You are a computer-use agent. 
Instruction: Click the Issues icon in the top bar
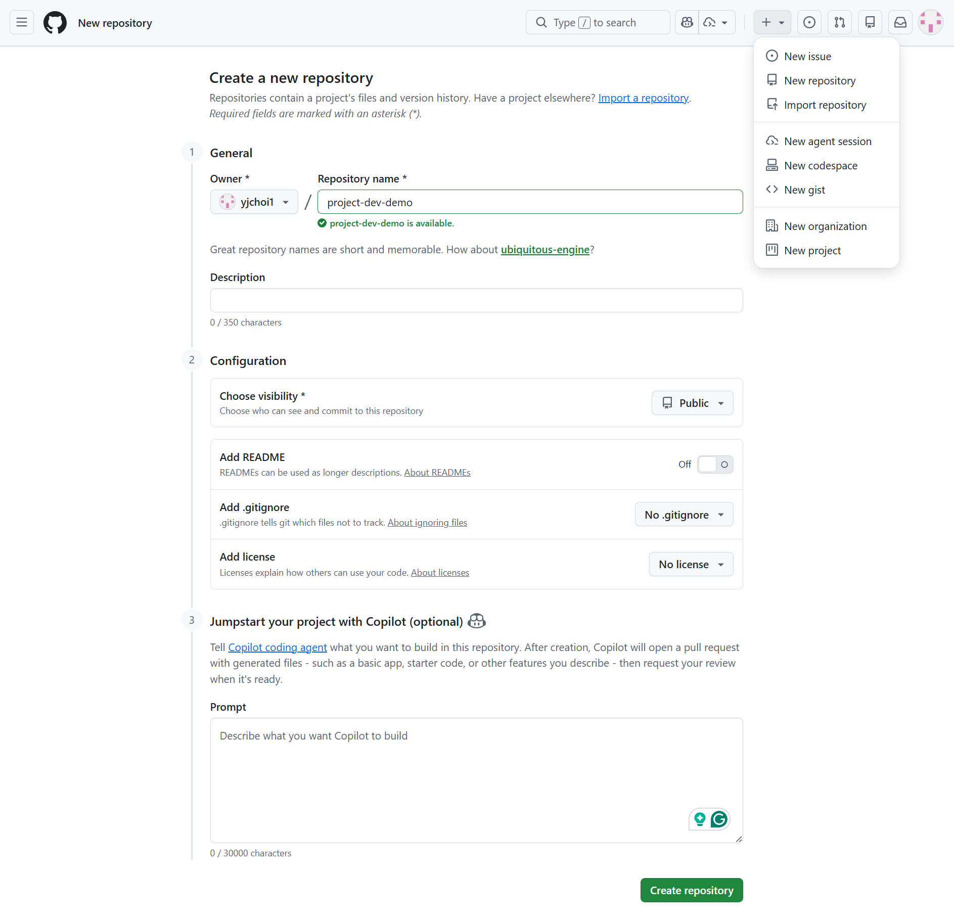tap(809, 22)
